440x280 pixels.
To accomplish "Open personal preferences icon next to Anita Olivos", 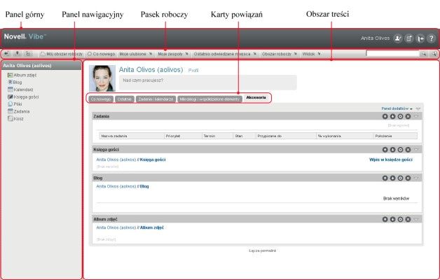I will click(x=398, y=38).
